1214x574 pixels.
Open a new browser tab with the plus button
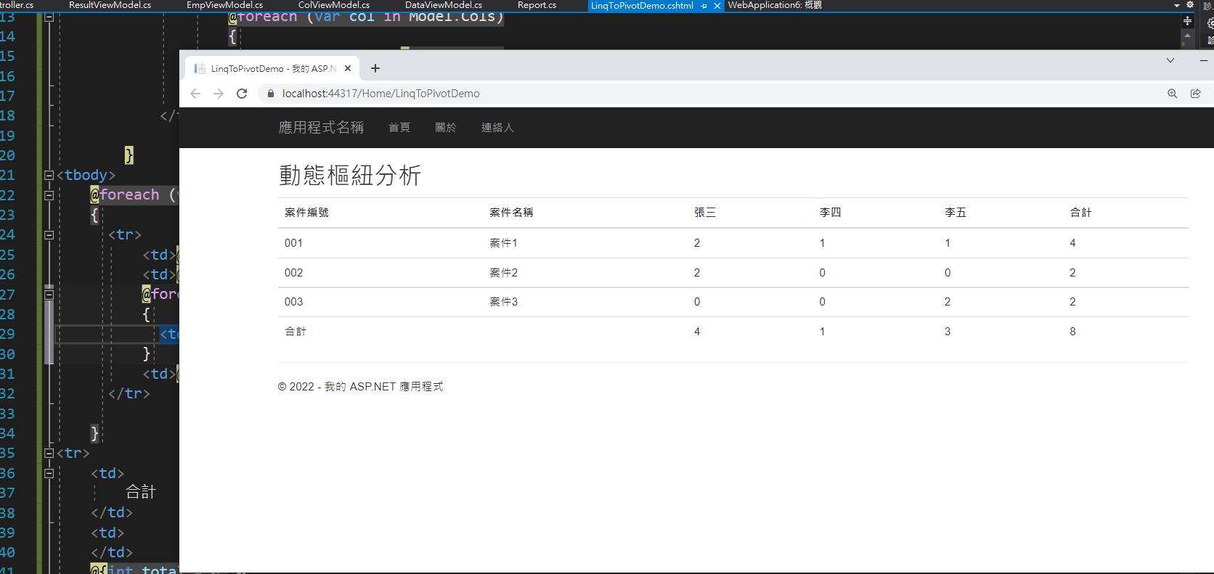(375, 68)
